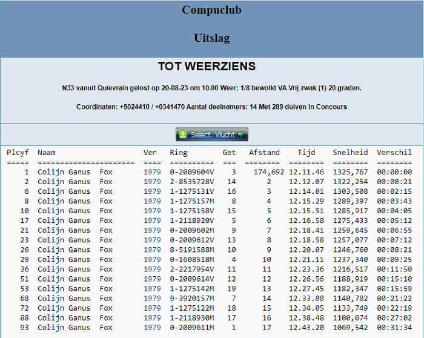The image size is (424, 338).
Task: Click speed value 1216,517
Action: pyautogui.click(x=350, y=270)
